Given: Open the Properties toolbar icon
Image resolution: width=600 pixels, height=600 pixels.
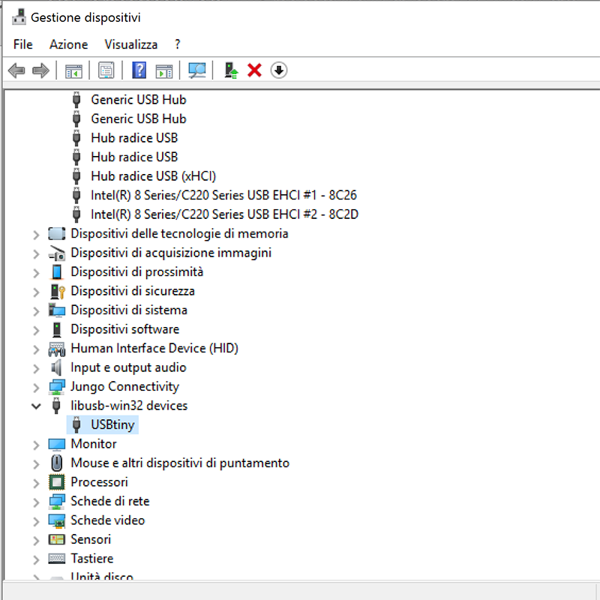Looking at the screenshot, I should pos(106,70).
